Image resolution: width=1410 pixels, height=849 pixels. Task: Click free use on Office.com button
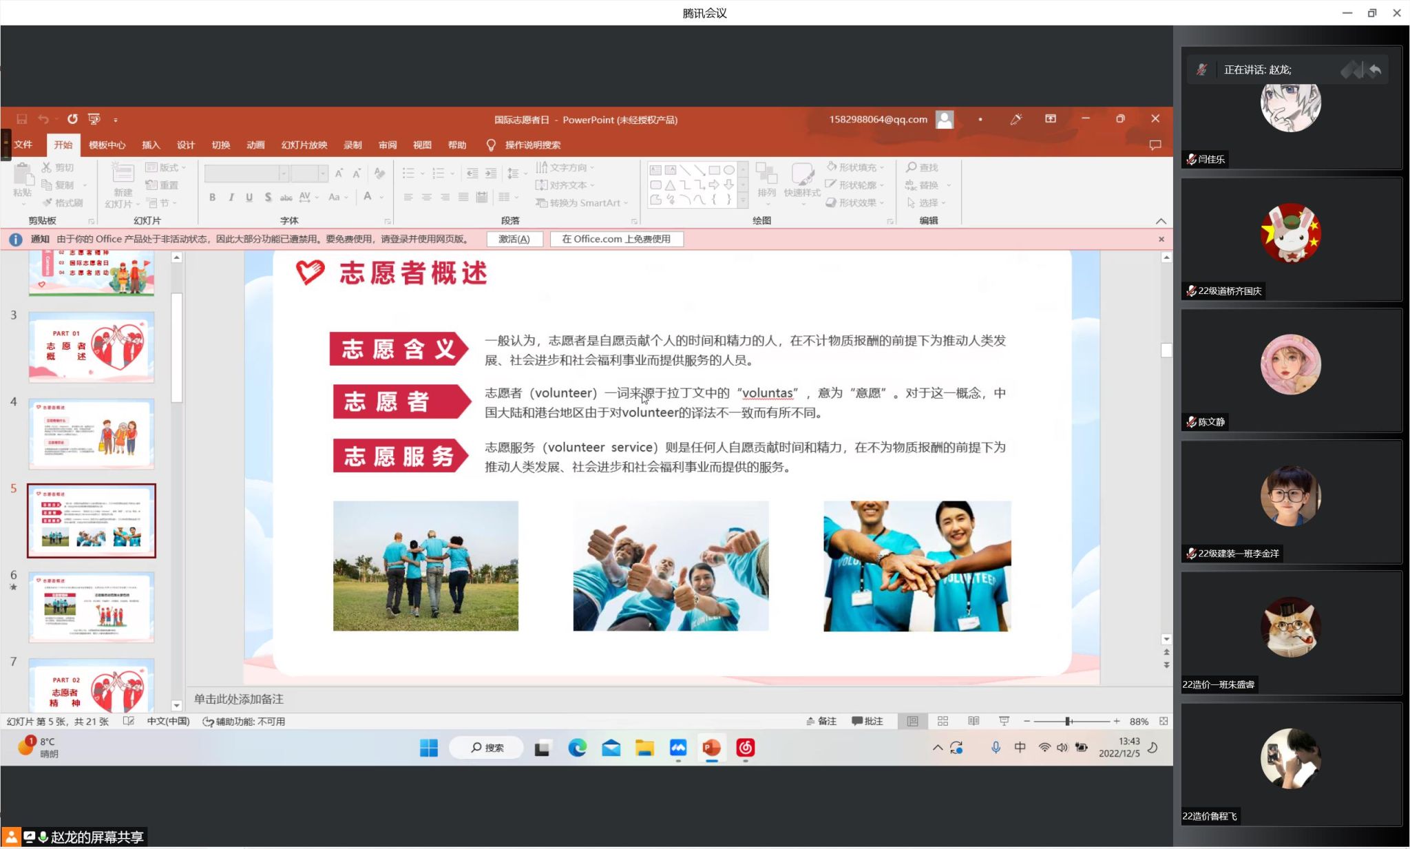point(616,239)
